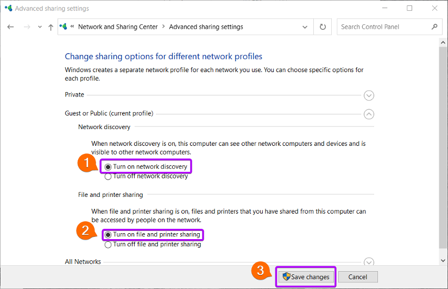Screen dimensions: 448x289
Task: Go back using the back arrow
Action: 10,27
